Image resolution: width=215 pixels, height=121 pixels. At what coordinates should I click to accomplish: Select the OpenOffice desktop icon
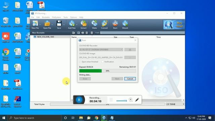click(x=6, y=101)
